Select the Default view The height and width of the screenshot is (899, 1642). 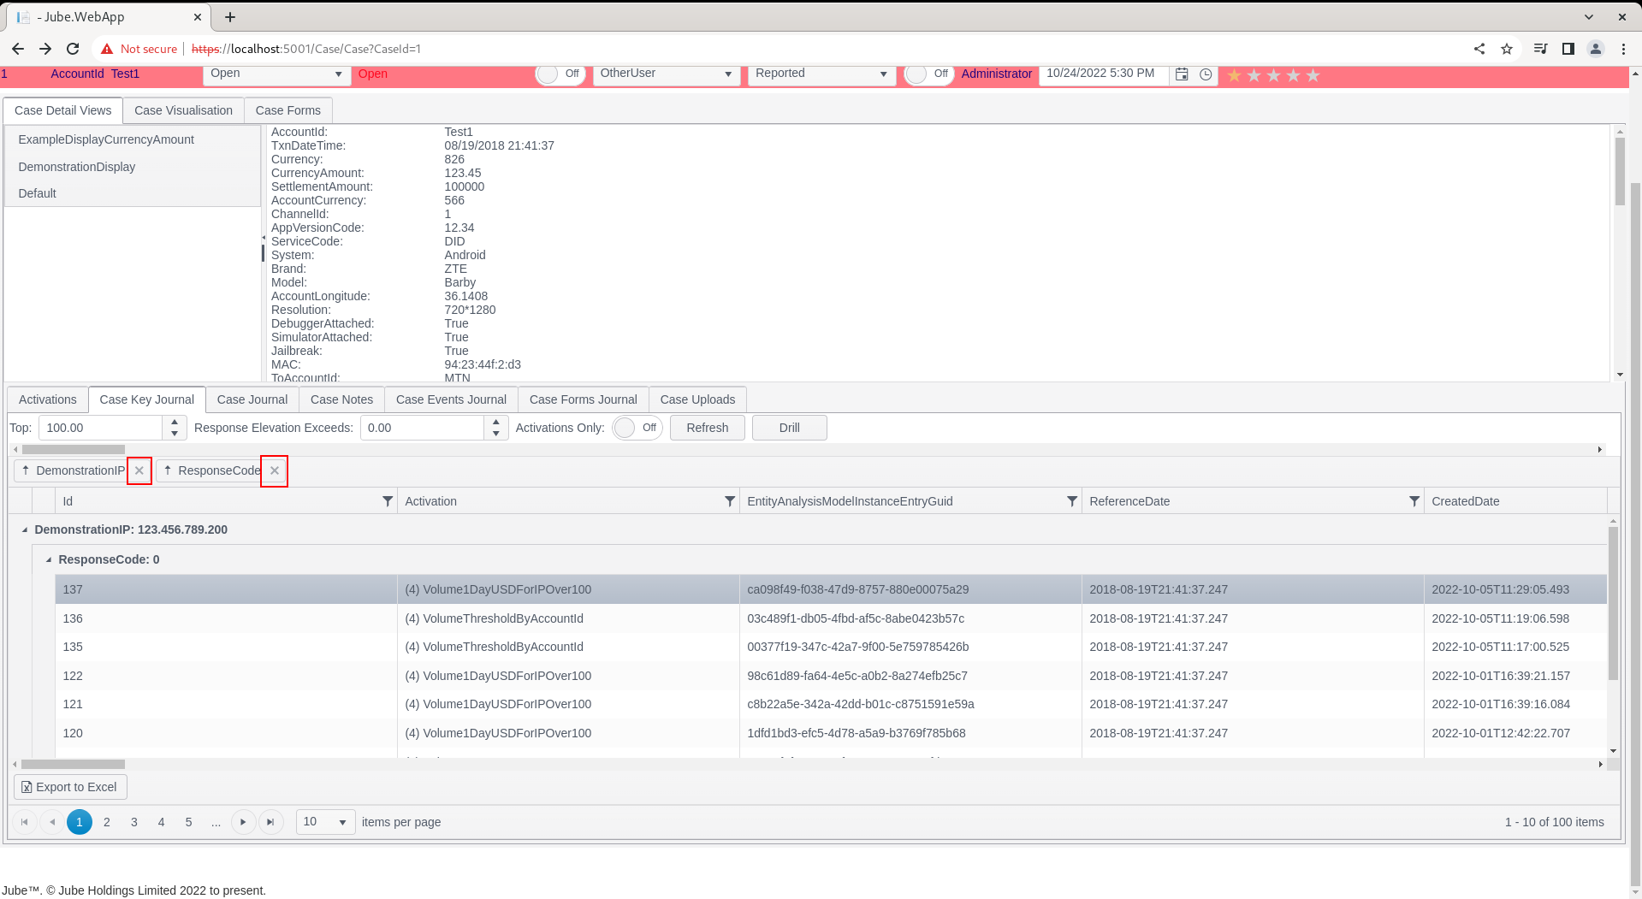[133, 193]
